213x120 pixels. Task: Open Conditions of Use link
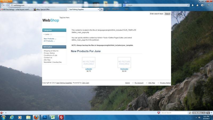click(50, 55)
